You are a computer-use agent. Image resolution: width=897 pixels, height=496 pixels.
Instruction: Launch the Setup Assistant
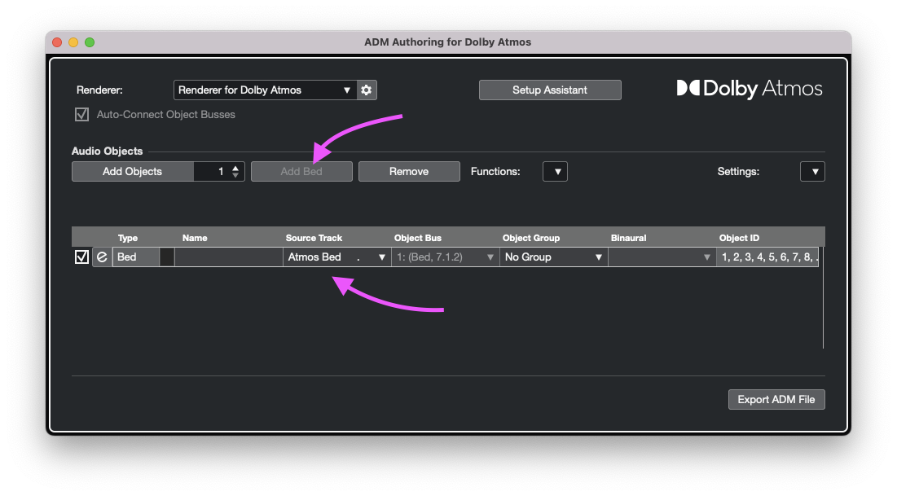pyautogui.click(x=550, y=90)
